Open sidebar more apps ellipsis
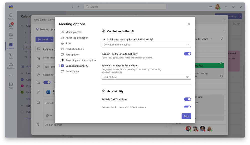The height and width of the screenshot is (145, 250). pos(11,76)
